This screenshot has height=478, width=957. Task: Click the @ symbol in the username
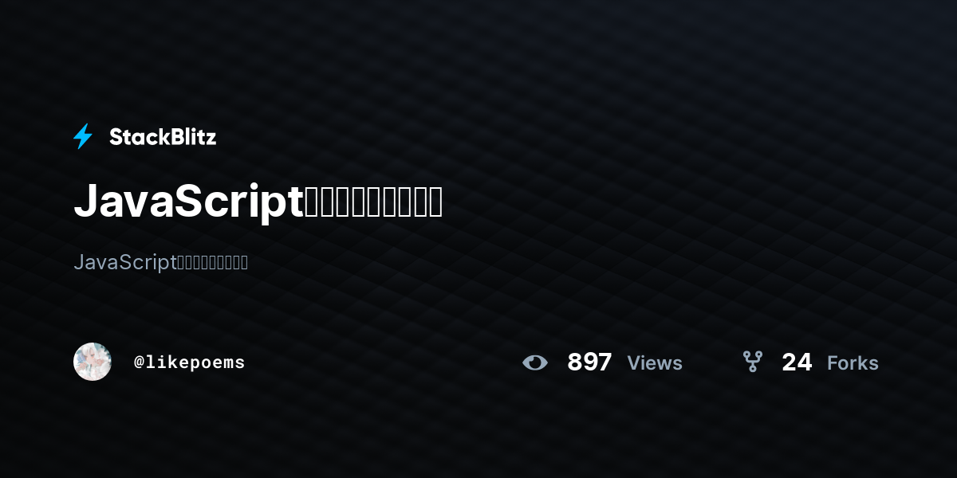pyautogui.click(x=139, y=362)
